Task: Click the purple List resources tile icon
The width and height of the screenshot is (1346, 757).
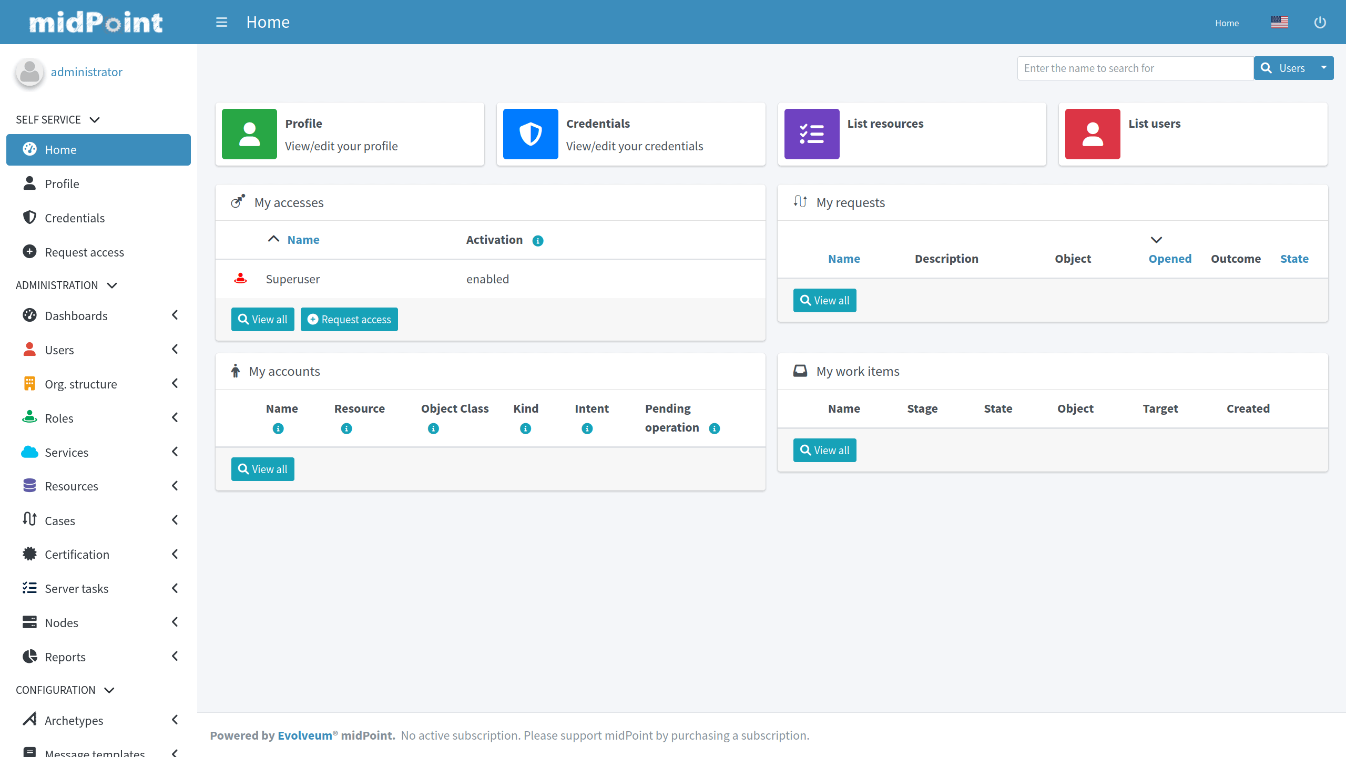Action: pyautogui.click(x=812, y=134)
